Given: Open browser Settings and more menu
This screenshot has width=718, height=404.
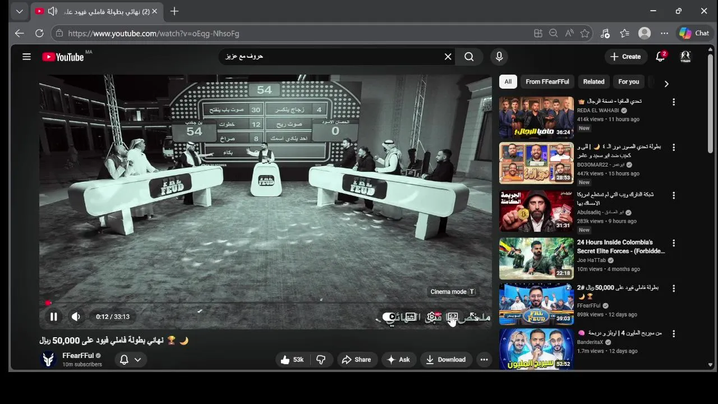Looking at the screenshot, I should click(x=664, y=34).
